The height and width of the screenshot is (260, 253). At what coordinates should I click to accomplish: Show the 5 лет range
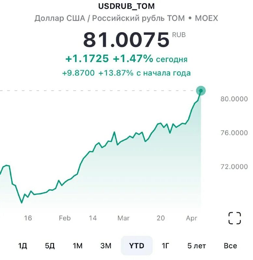pos(197,246)
